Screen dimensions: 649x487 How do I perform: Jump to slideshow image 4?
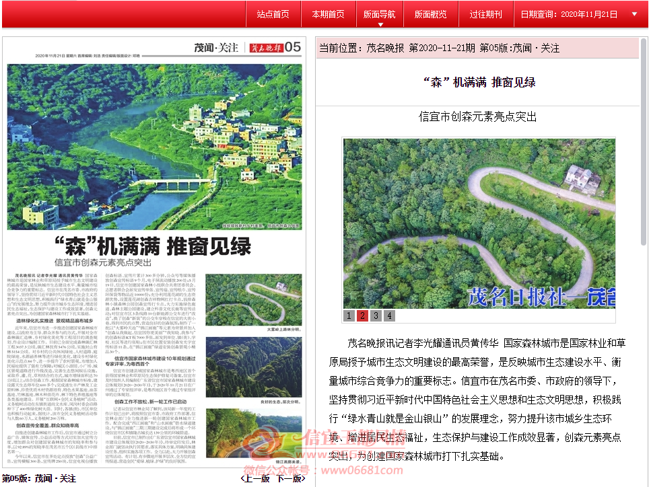pyautogui.click(x=389, y=316)
